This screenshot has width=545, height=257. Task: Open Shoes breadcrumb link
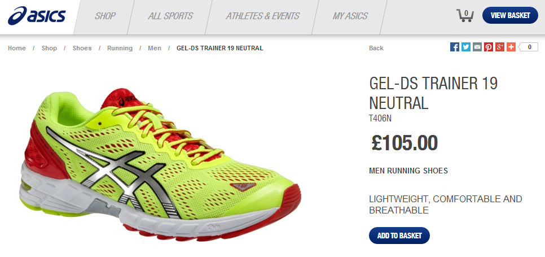pyautogui.click(x=82, y=48)
